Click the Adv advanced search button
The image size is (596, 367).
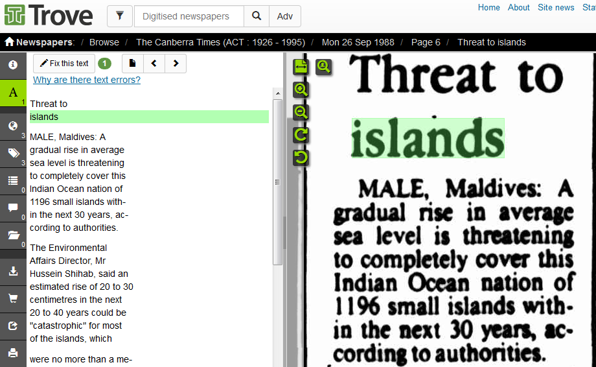[285, 16]
